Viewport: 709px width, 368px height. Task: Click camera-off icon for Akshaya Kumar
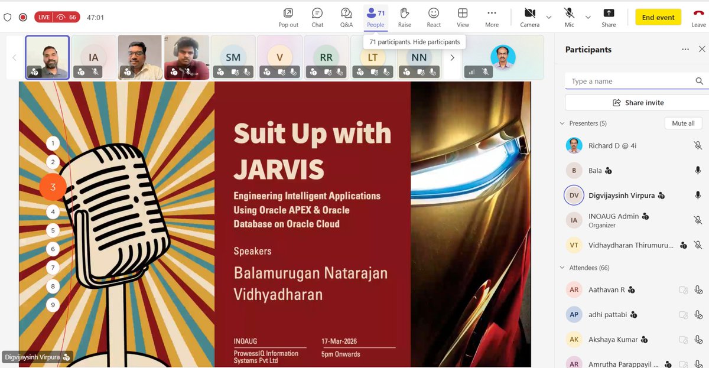(x=683, y=340)
